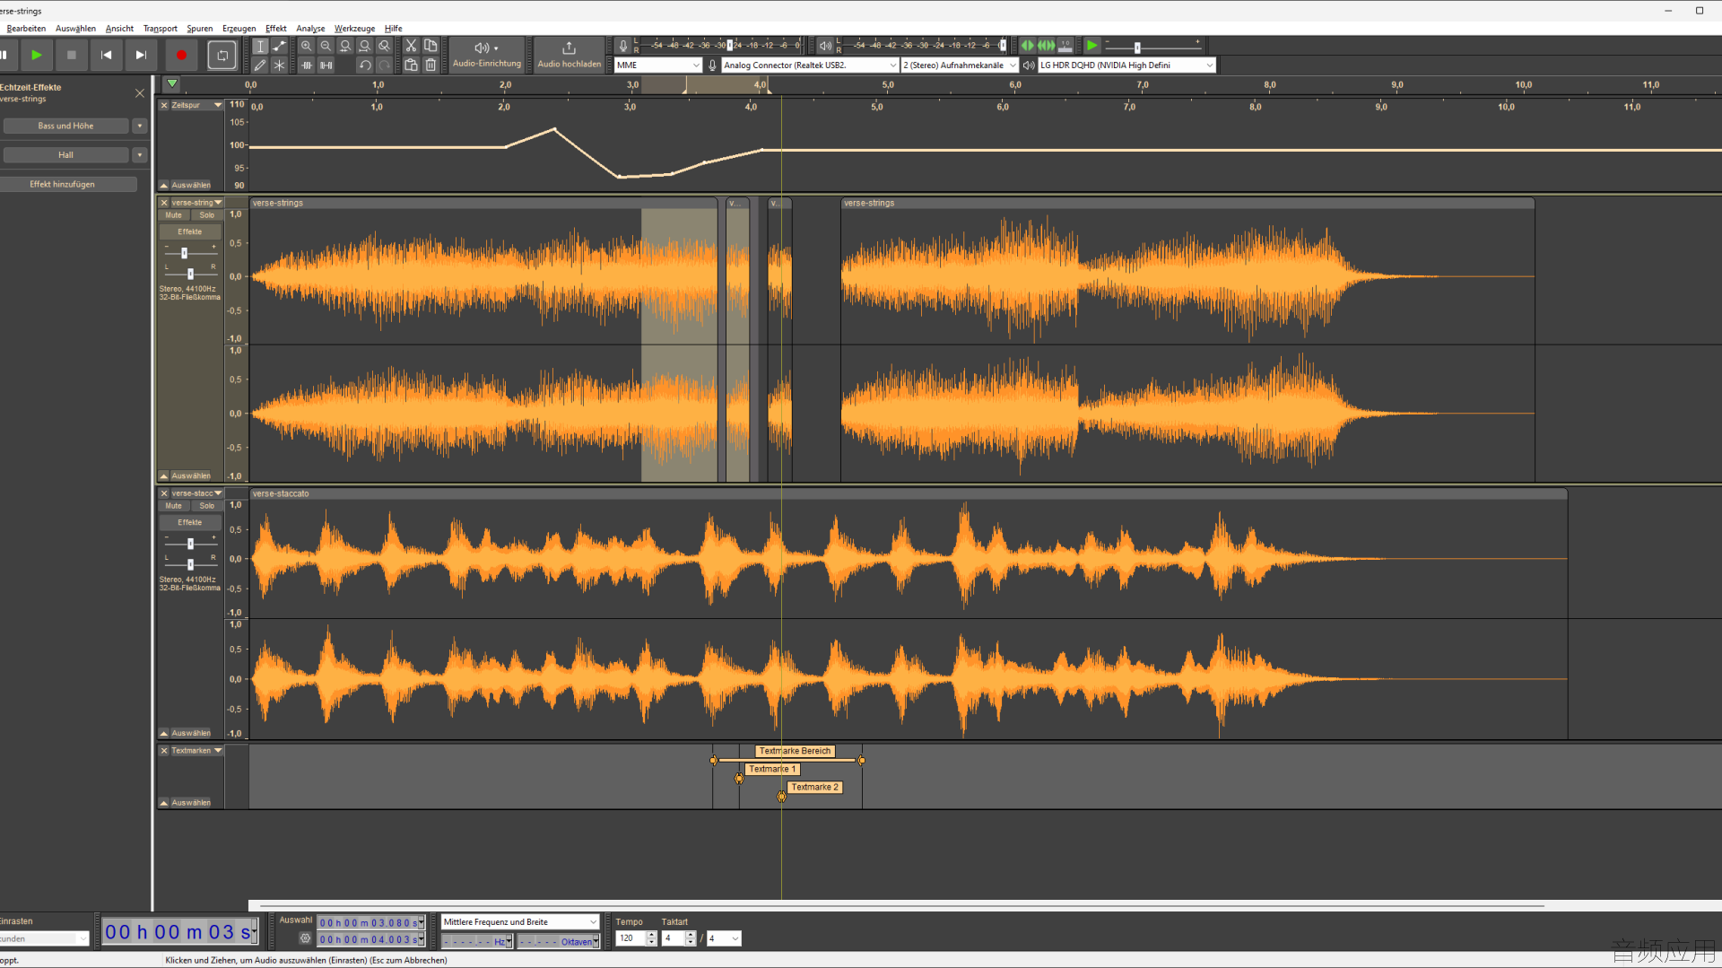Open the Auswählen menu
The image size is (1722, 968).
[x=75, y=29]
